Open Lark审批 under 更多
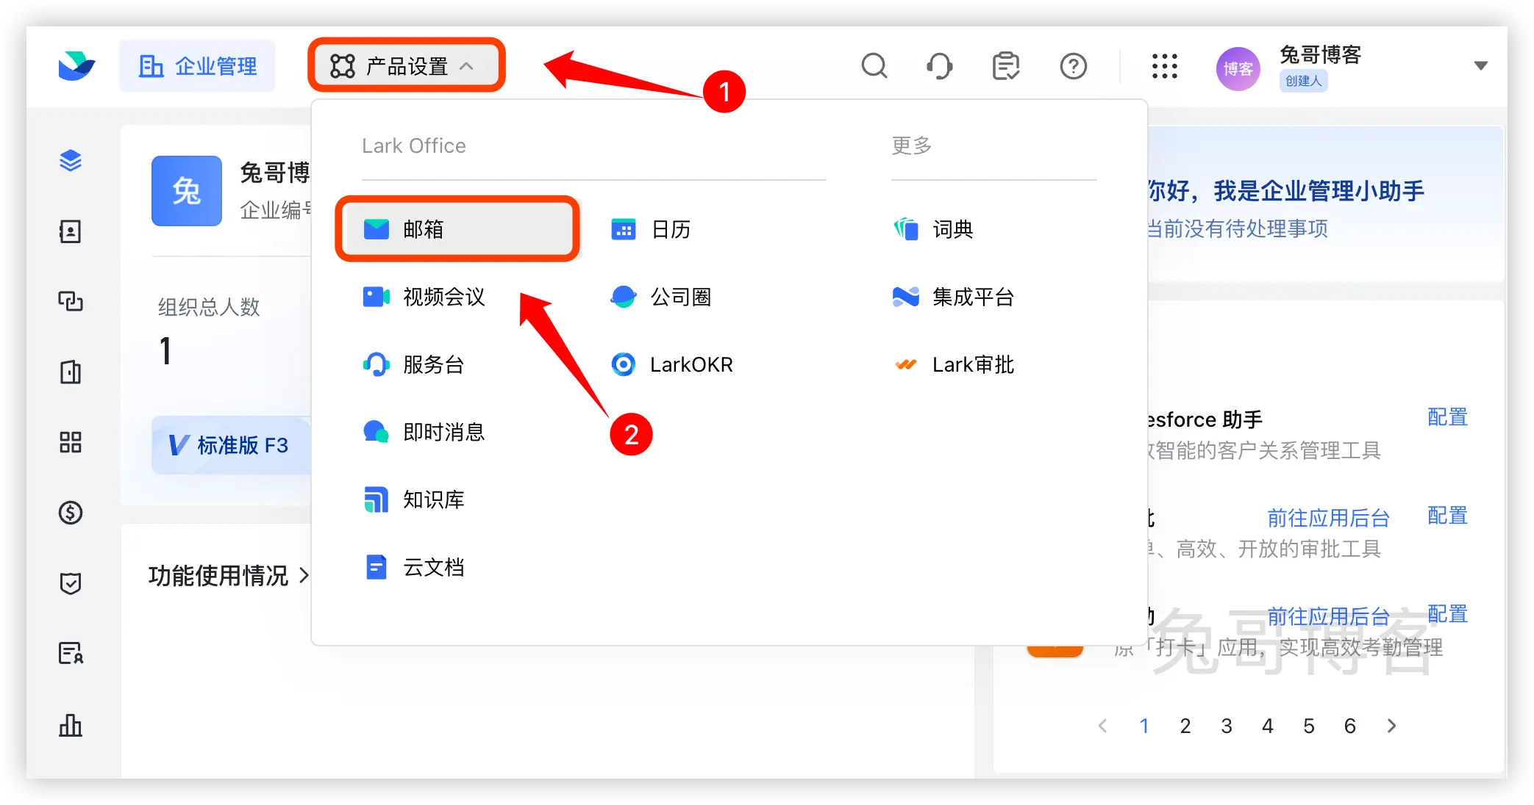 [x=953, y=364]
